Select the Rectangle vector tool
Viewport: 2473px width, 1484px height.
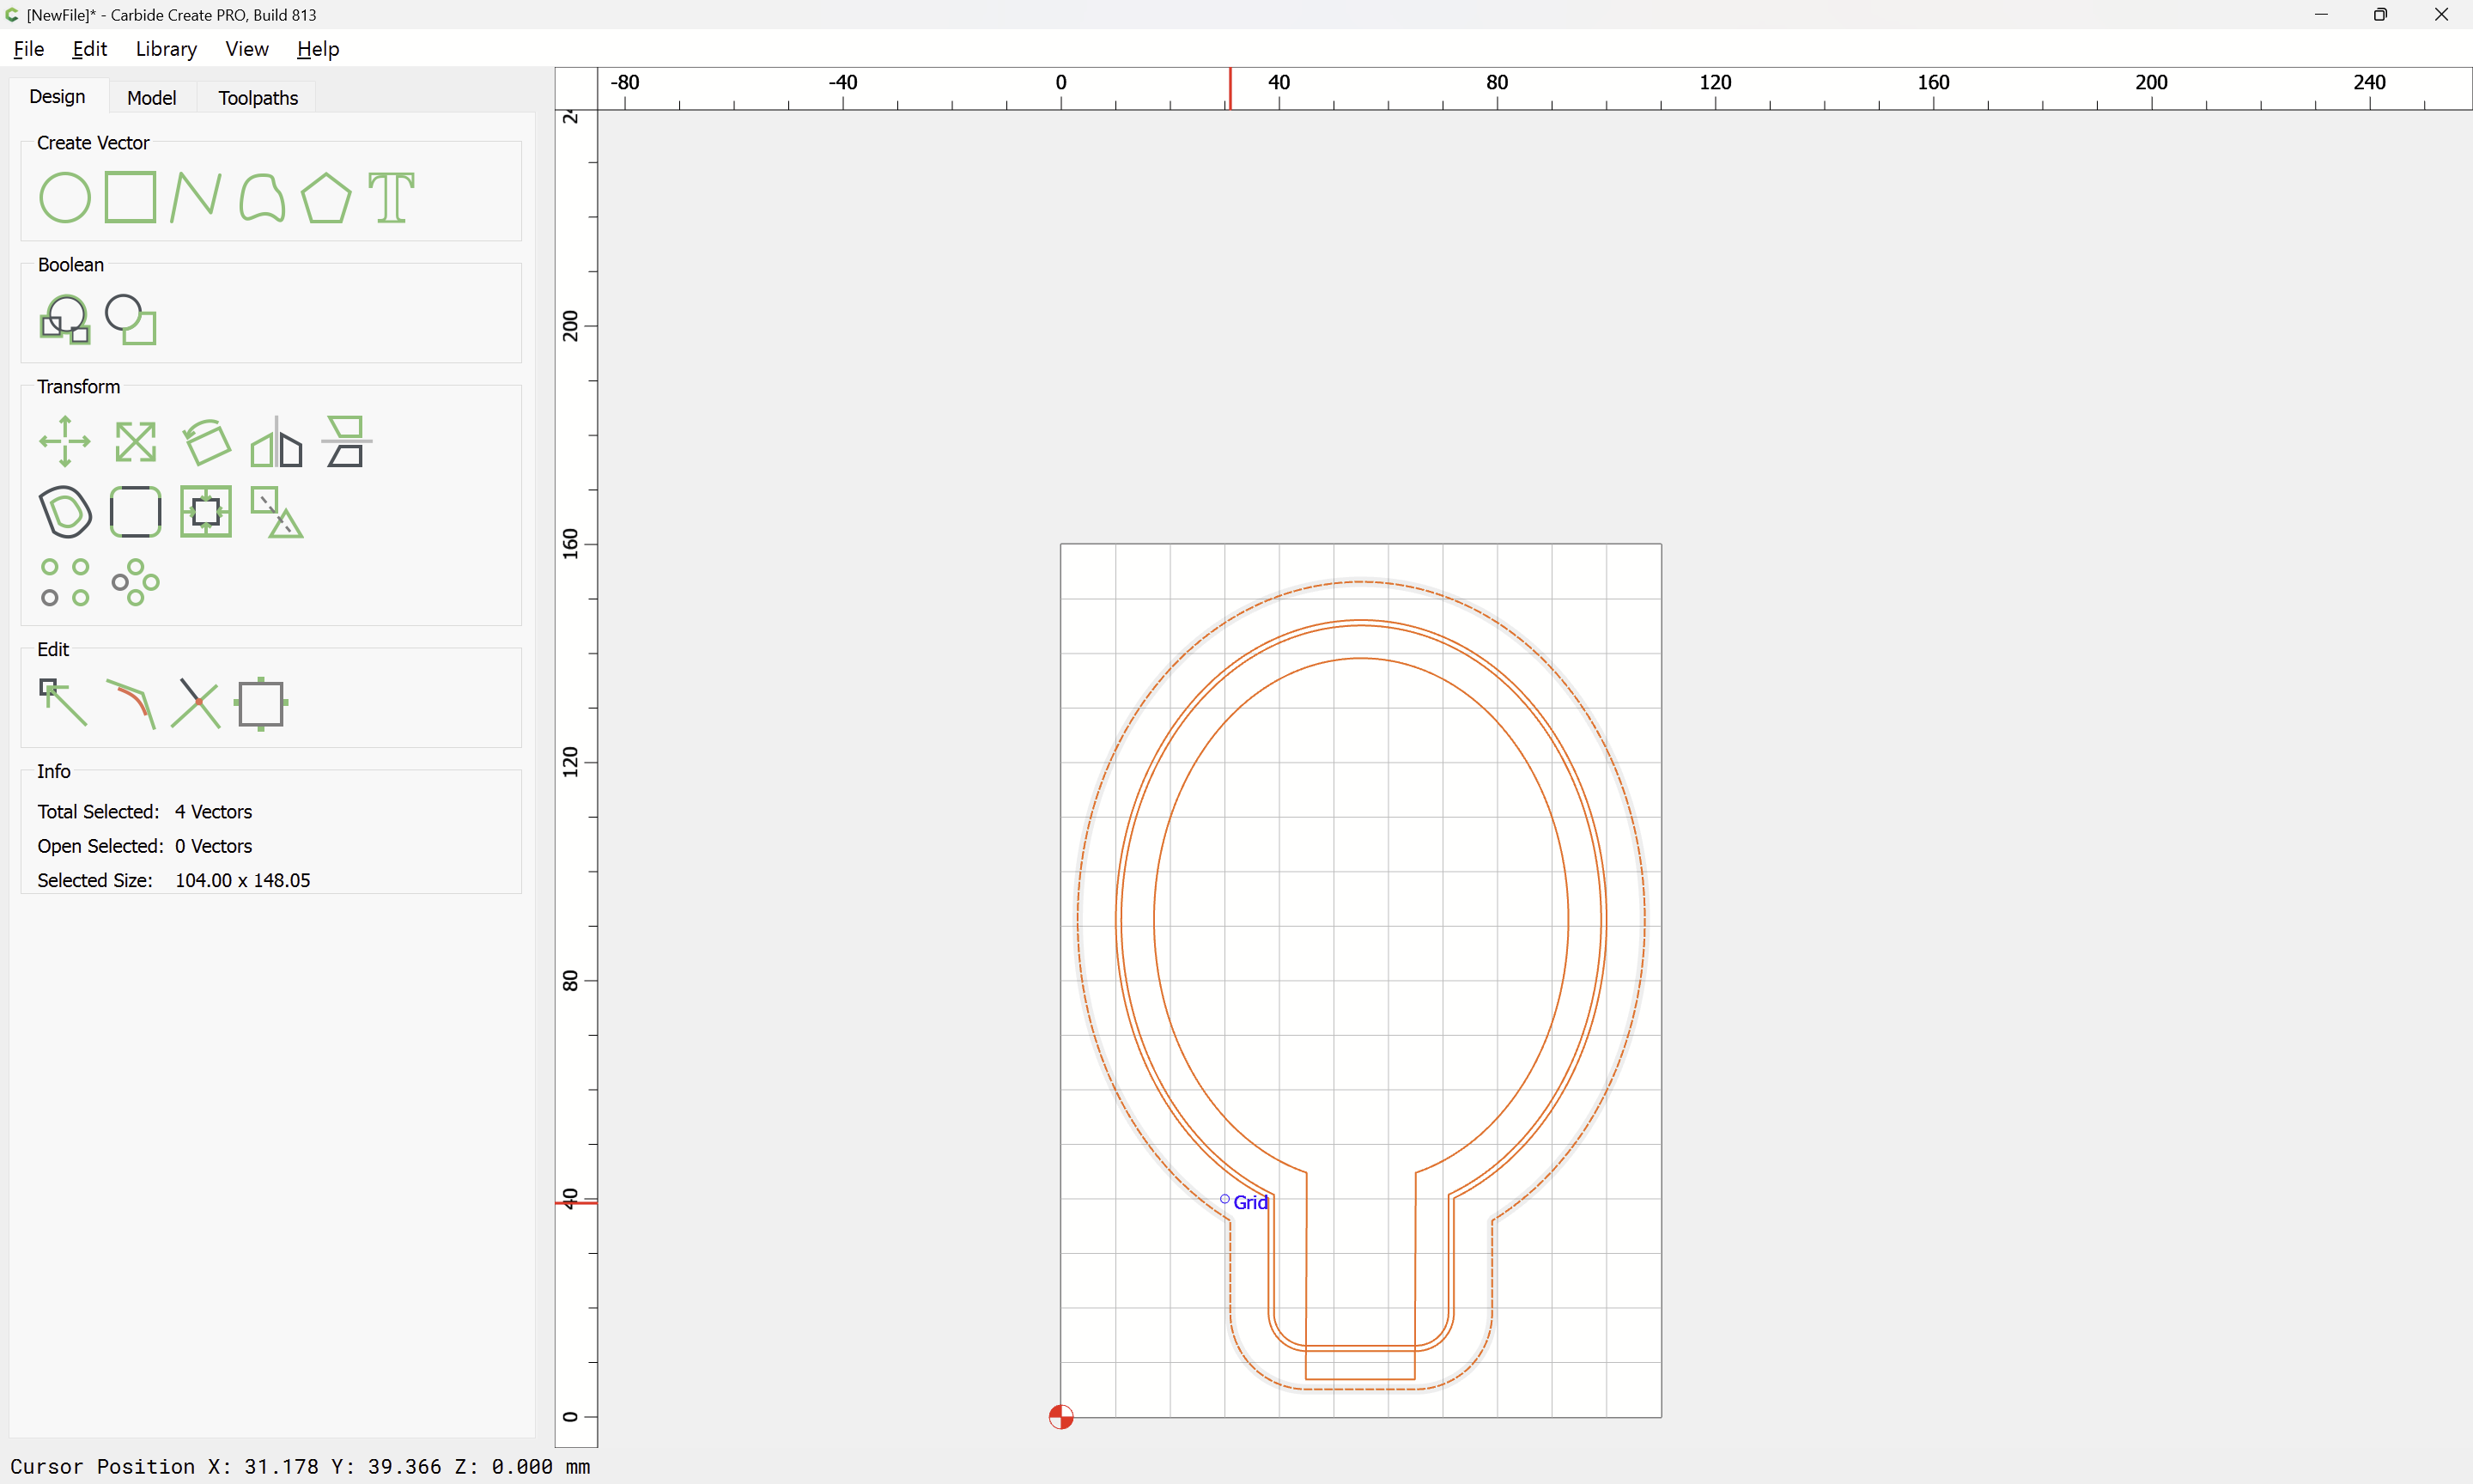(x=130, y=197)
